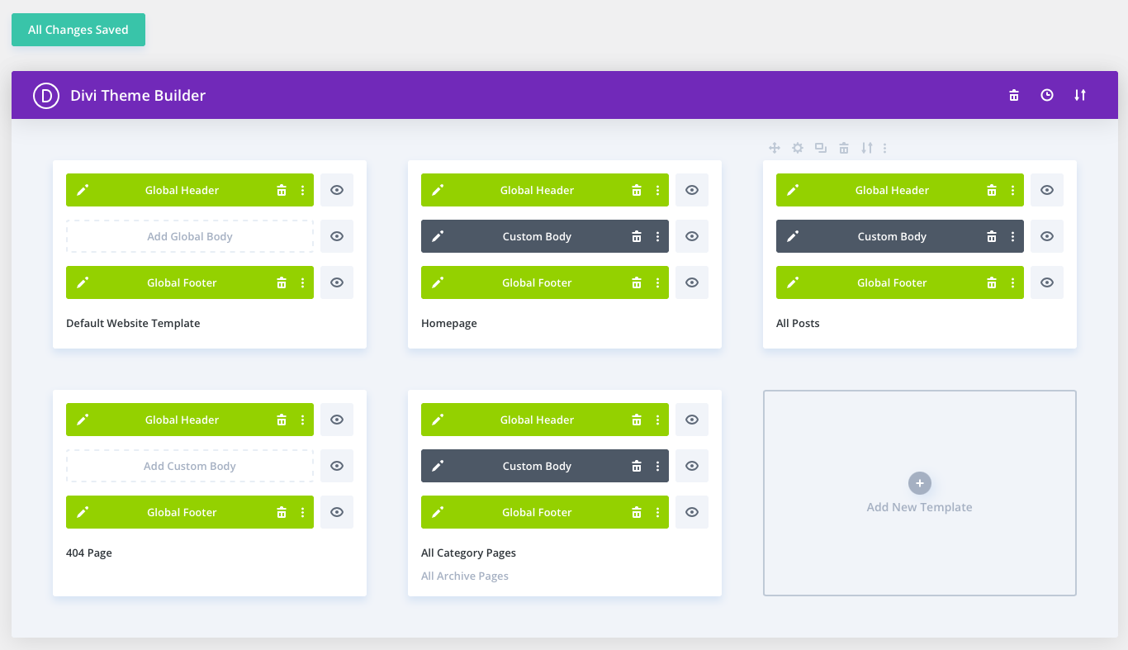
Task: Open editing history via the clock icon
Action: [x=1047, y=95]
